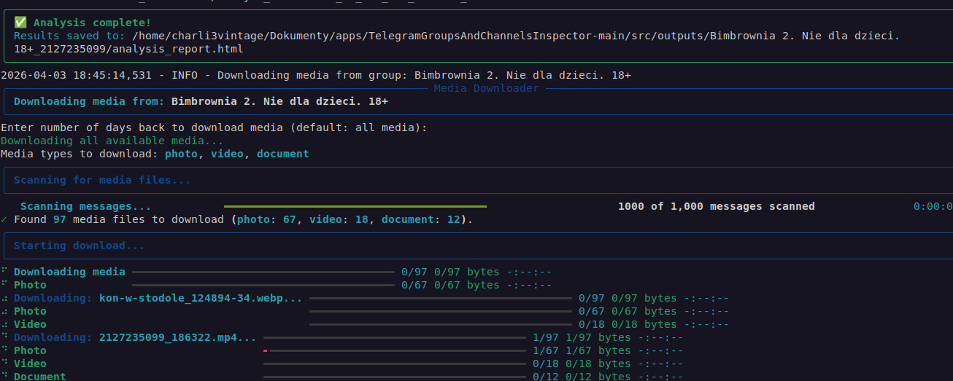Screen dimensions: 953x381
Task: Select the green Scanning messages progress bar
Action: pos(355,206)
